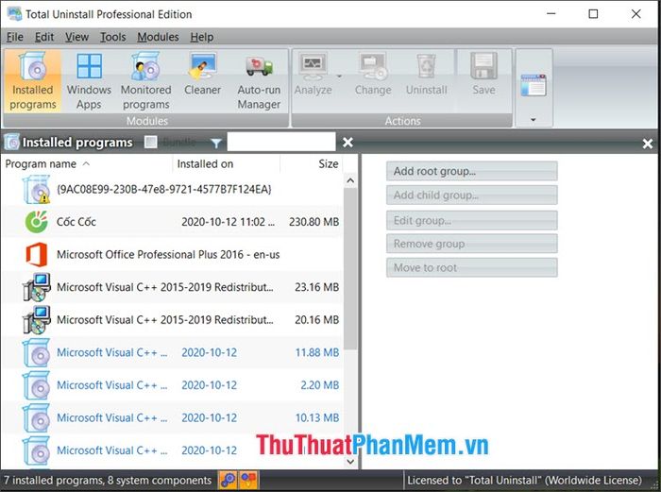661x492 pixels.
Task: Click the 2020-10-12 11:02 install date
Action: pyautogui.click(x=228, y=222)
